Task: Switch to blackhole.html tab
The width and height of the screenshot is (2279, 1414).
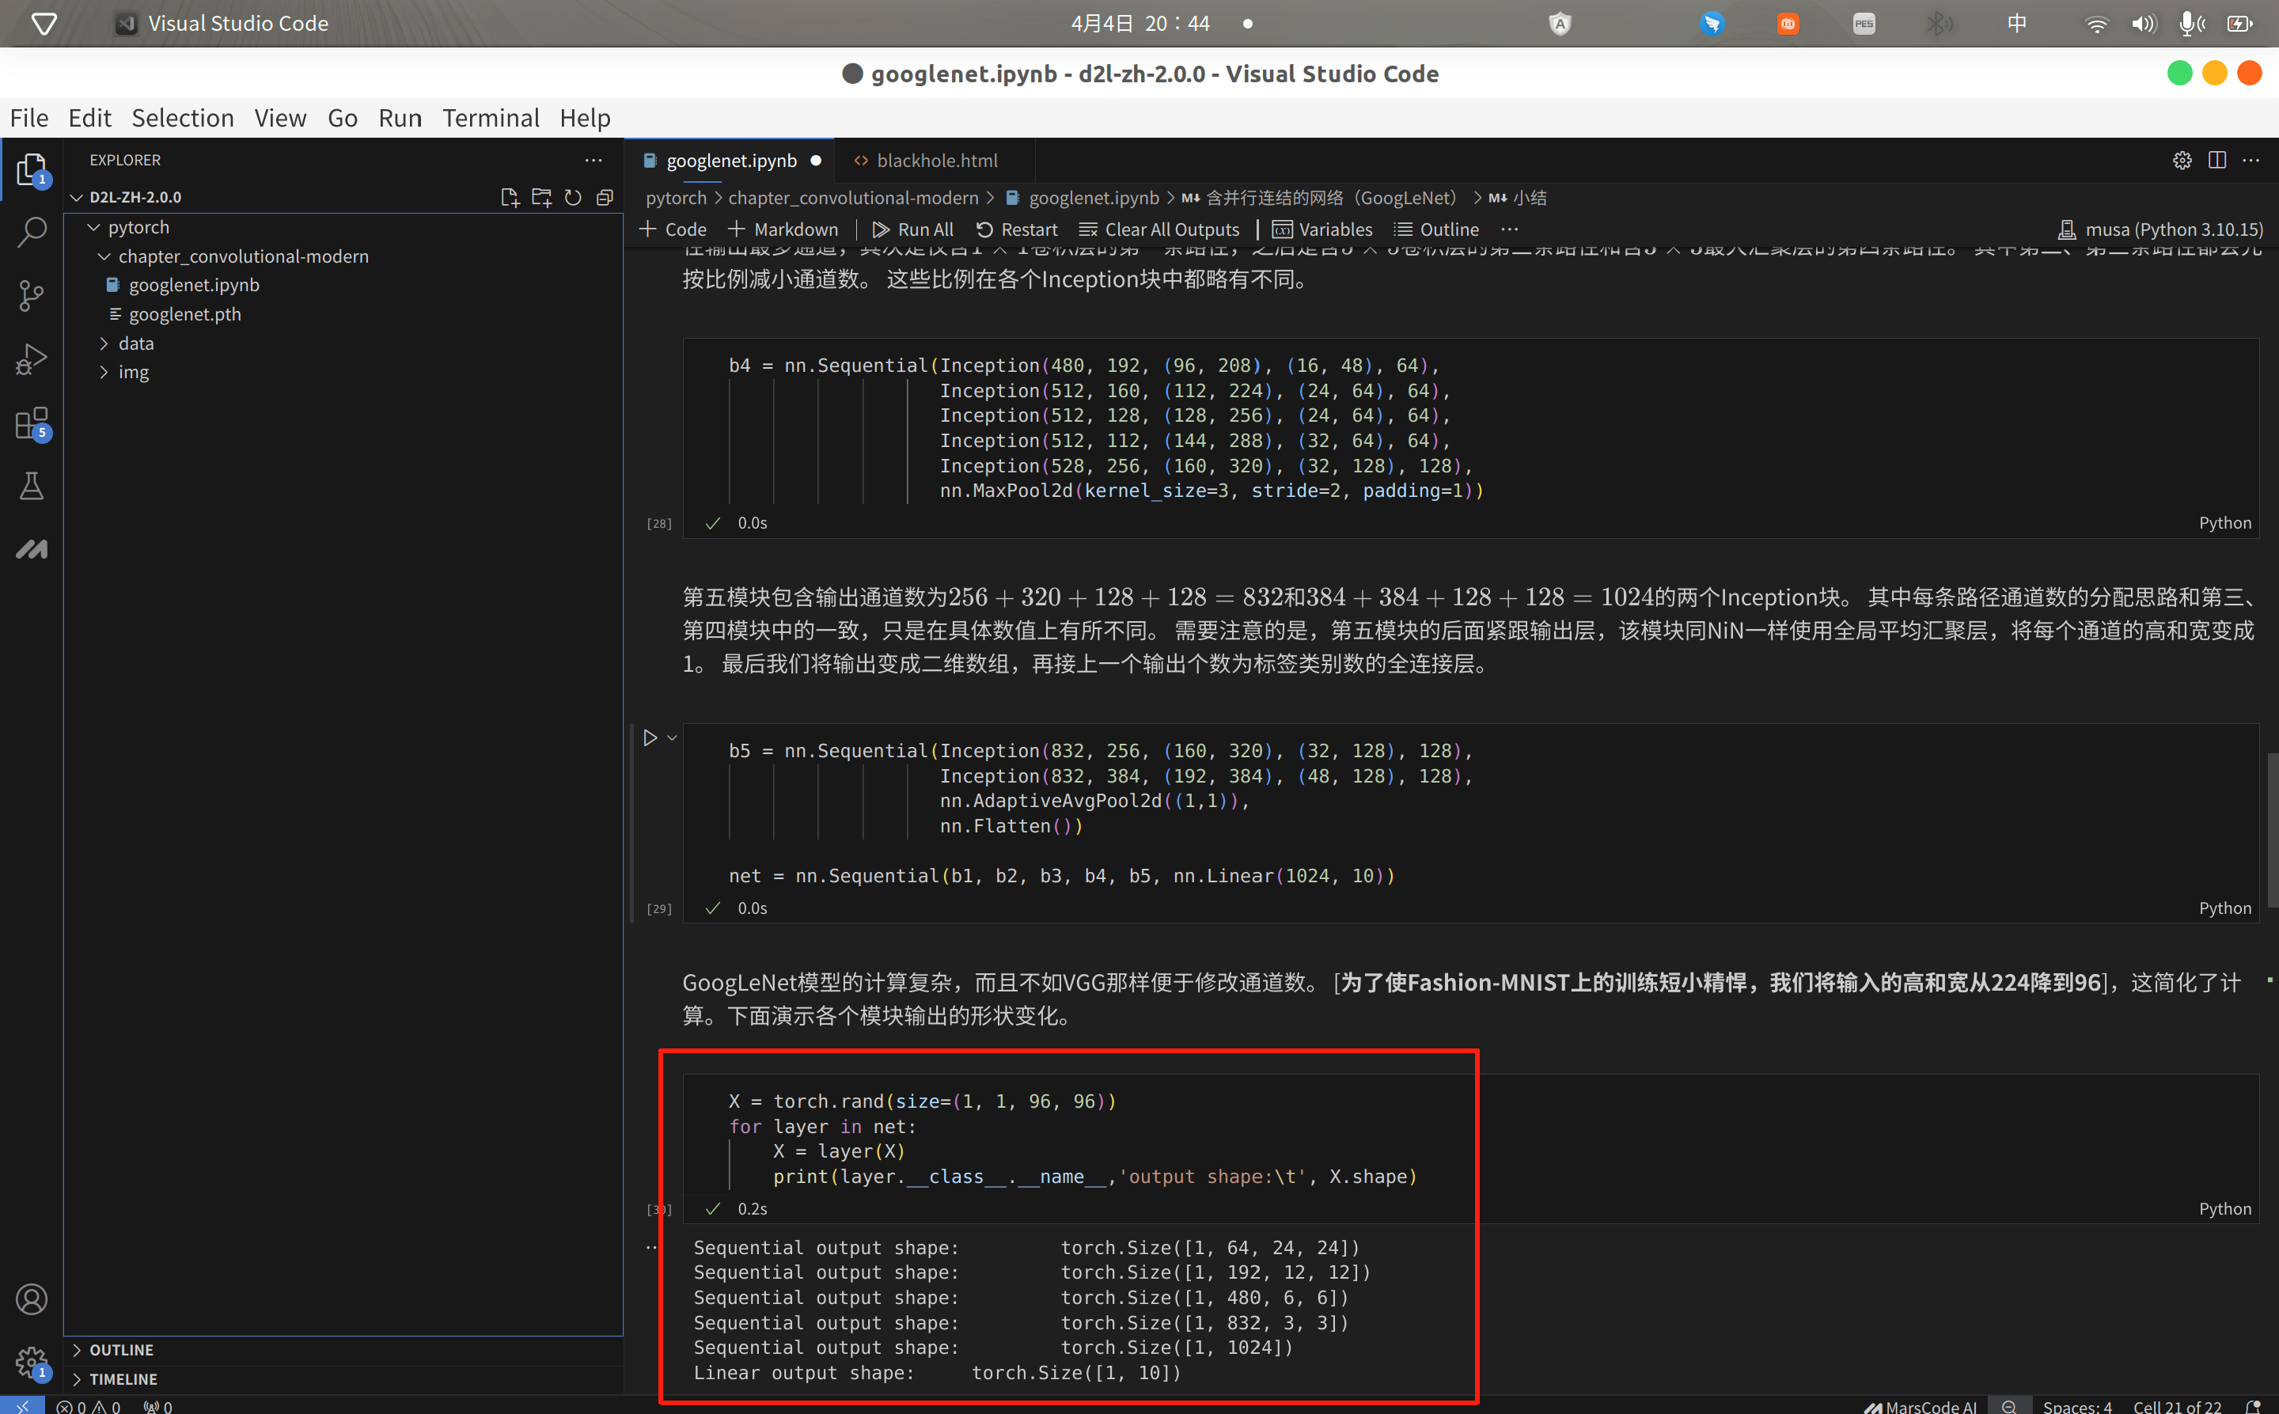Action: click(x=936, y=160)
